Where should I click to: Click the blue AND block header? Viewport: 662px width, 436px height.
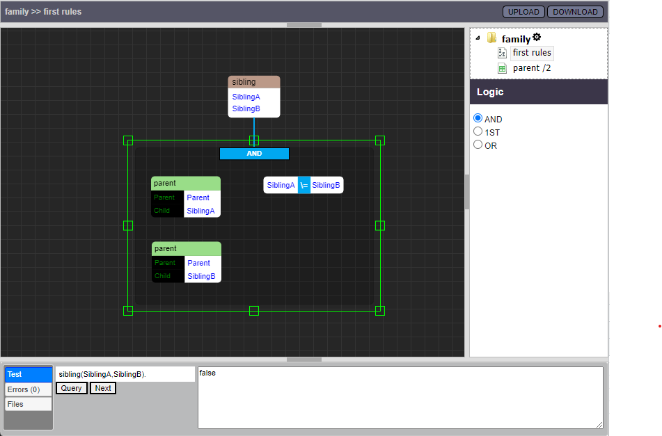254,154
